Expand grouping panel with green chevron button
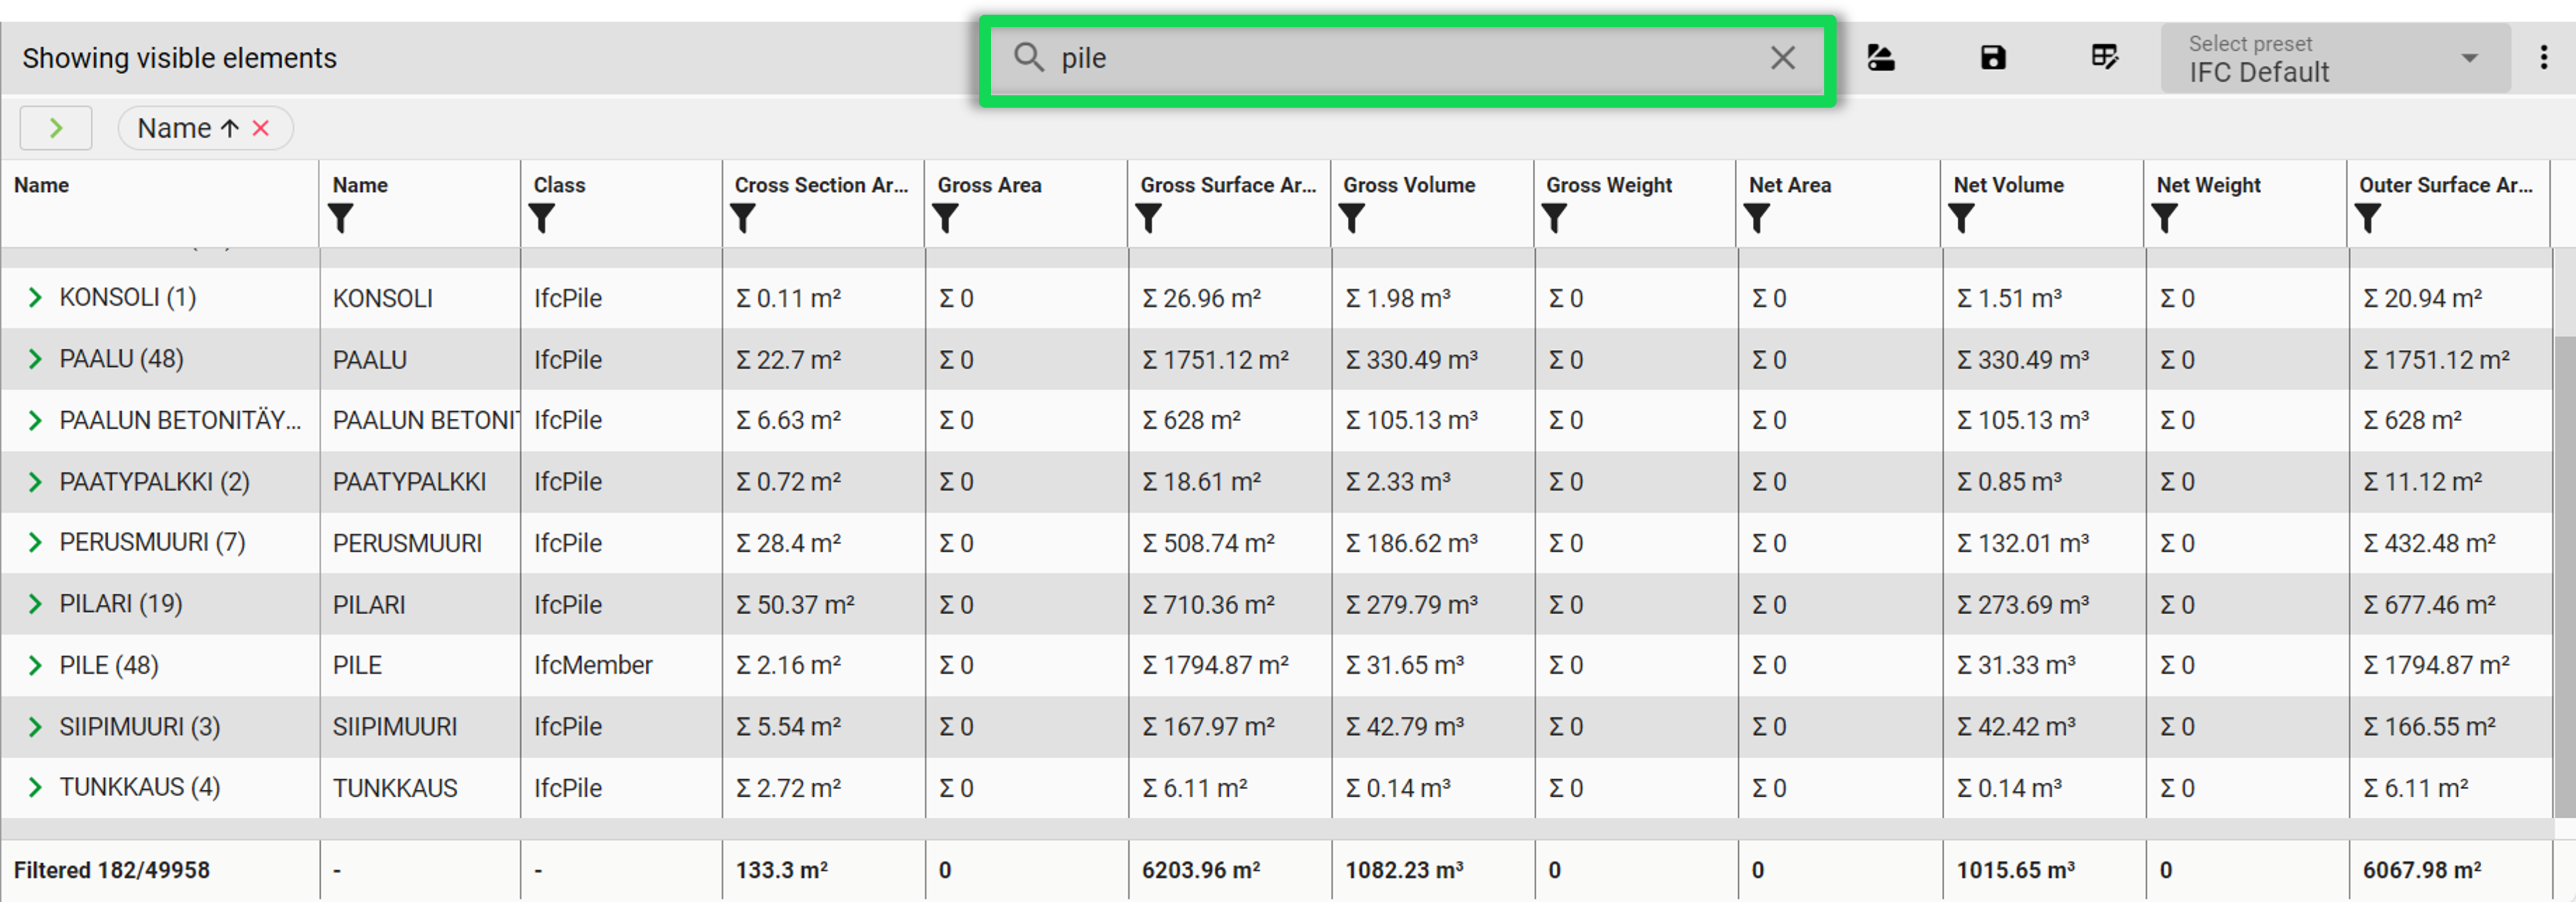Screen dimensions: 2576x902 coord(56,128)
